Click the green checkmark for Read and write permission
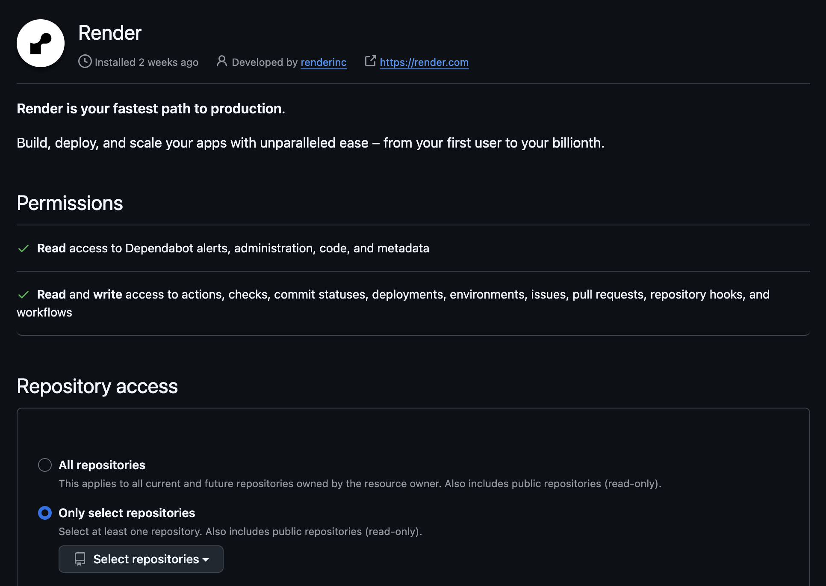 coord(24,295)
